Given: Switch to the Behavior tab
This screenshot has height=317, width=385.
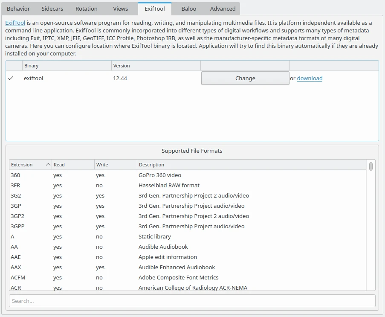Looking at the screenshot, I should (x=18, y=9).
